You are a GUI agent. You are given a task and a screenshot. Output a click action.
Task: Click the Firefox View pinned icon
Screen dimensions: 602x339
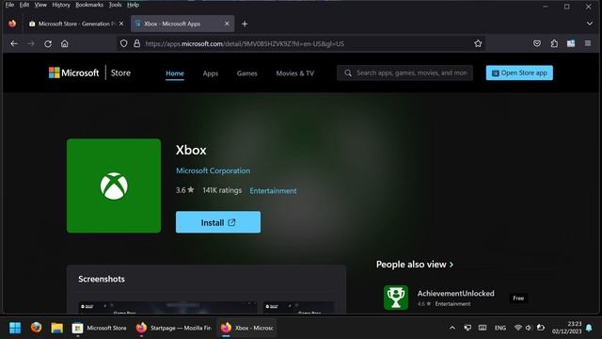[12, 24]
